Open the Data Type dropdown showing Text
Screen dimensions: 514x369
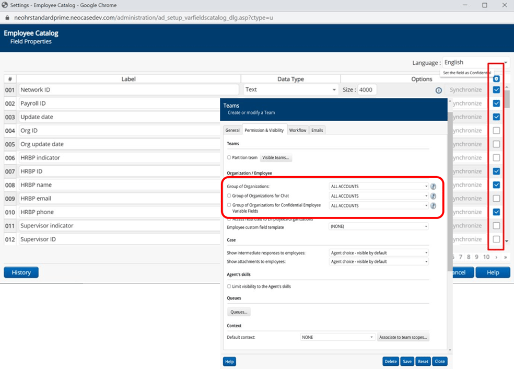point(290,89)
